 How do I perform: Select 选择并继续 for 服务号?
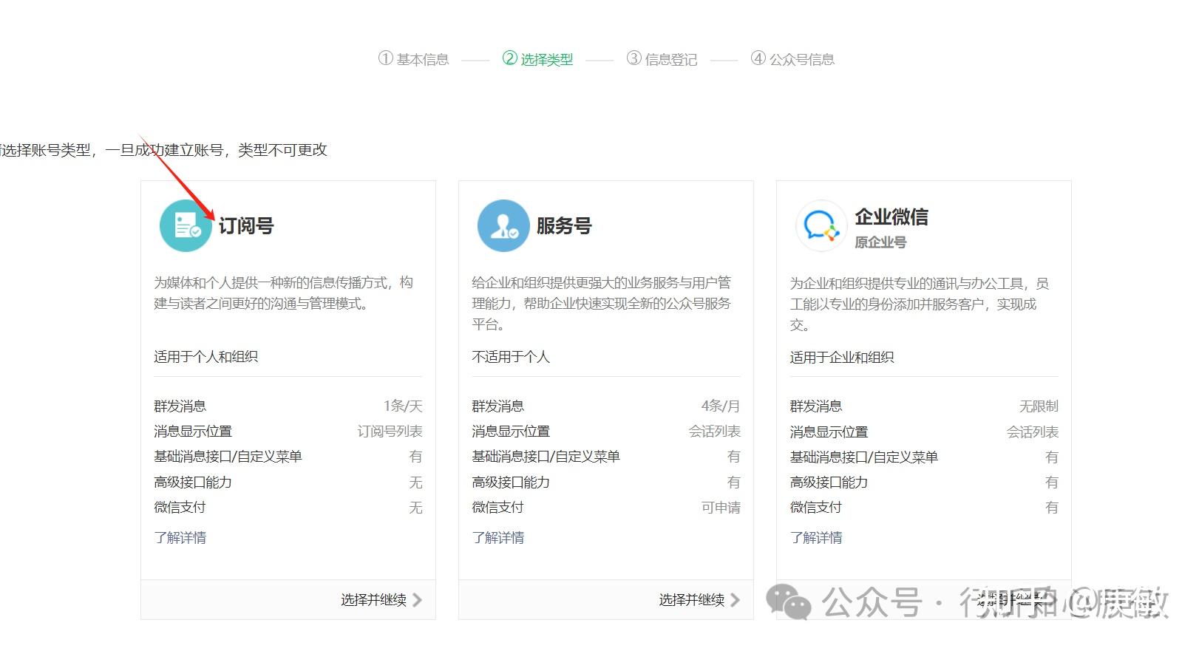coord(691,600)
